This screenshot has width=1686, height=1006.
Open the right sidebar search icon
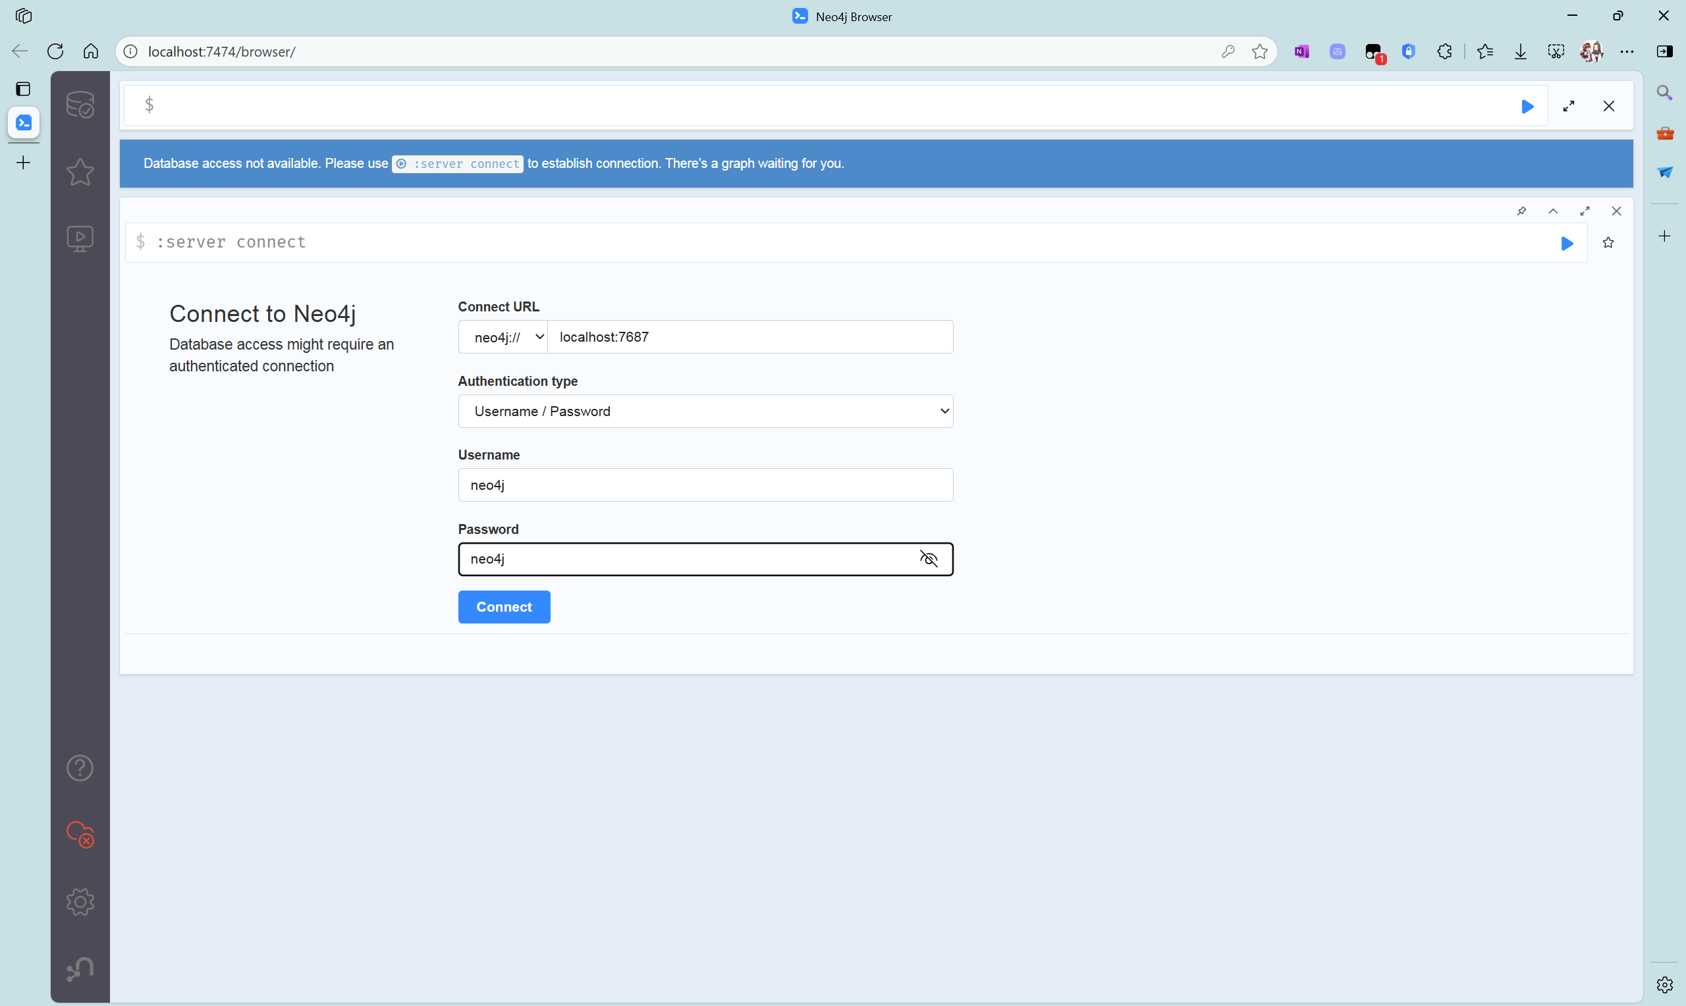(x=1664, y=92)
